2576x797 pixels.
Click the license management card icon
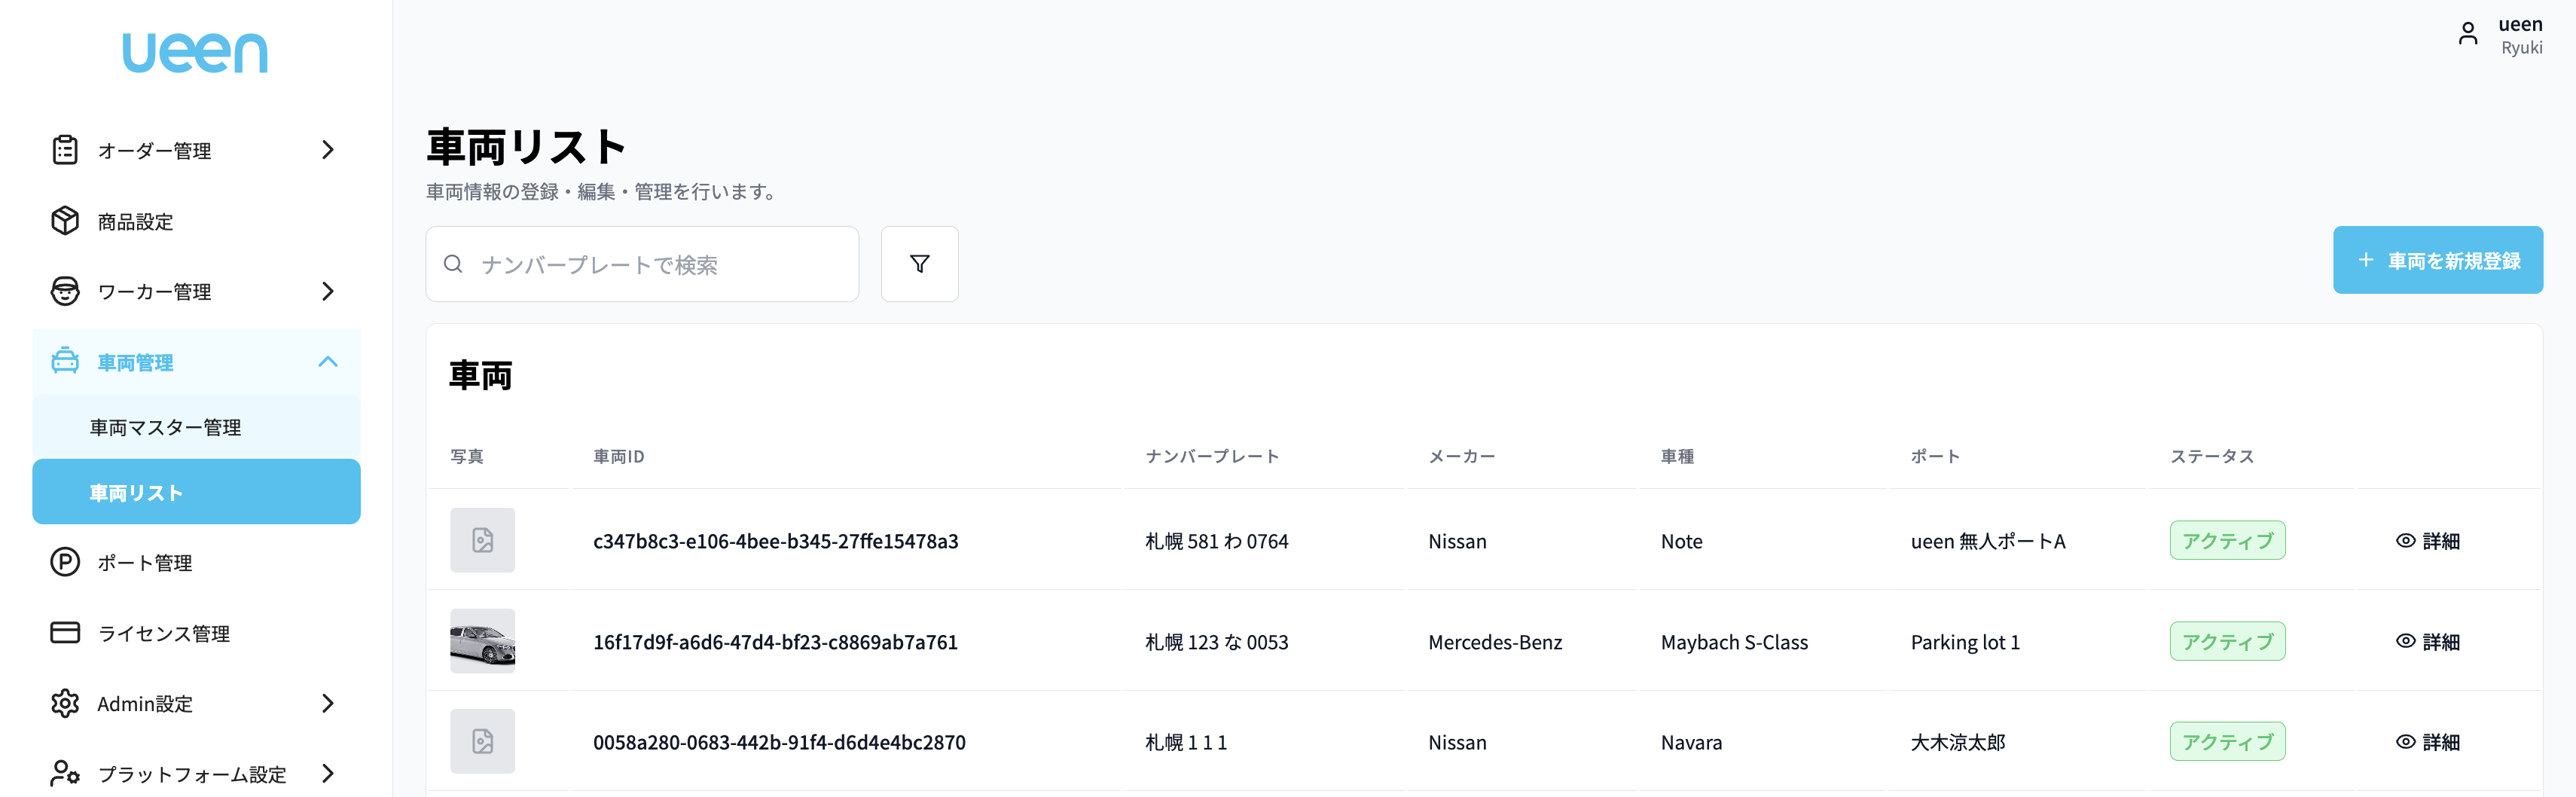click(x=65, y=633)
